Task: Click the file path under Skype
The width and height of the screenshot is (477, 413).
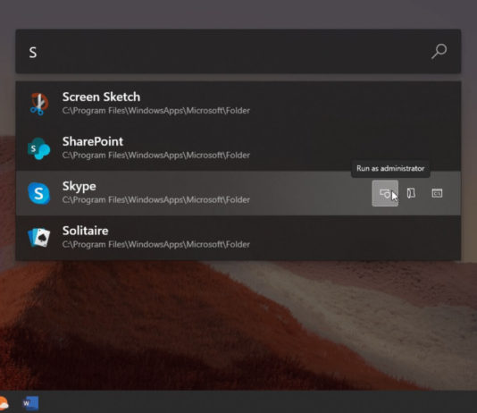Action: (x=156, y=200)
